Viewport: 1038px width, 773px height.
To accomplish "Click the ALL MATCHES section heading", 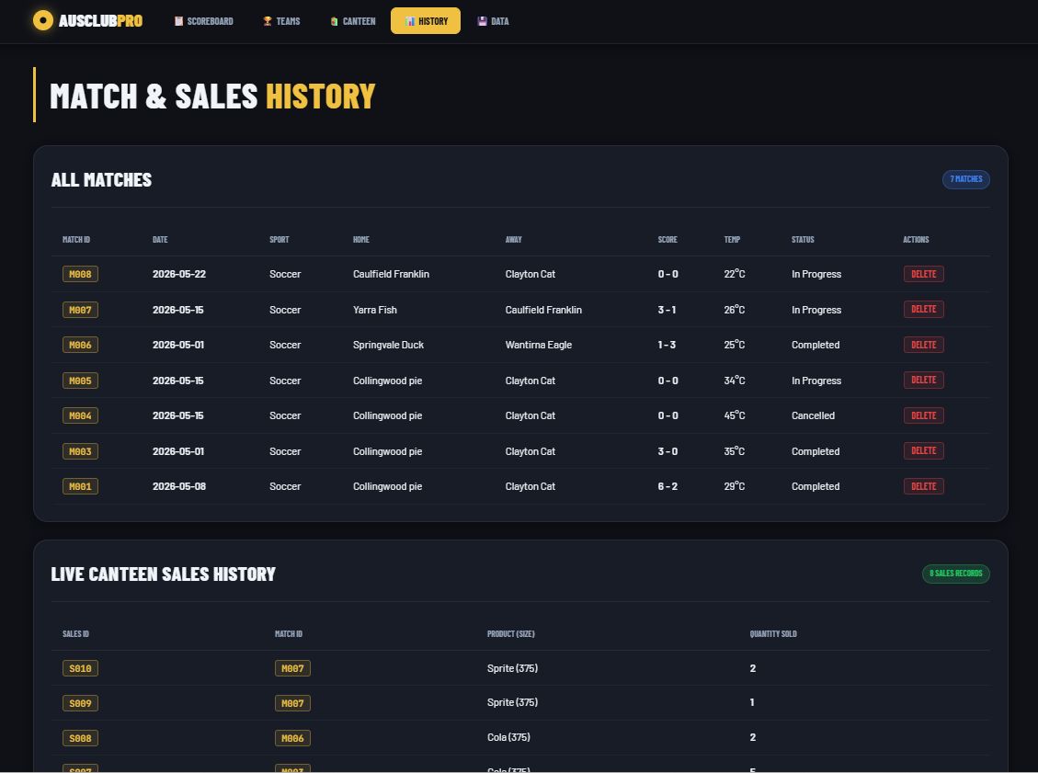I will coord(101,180).
